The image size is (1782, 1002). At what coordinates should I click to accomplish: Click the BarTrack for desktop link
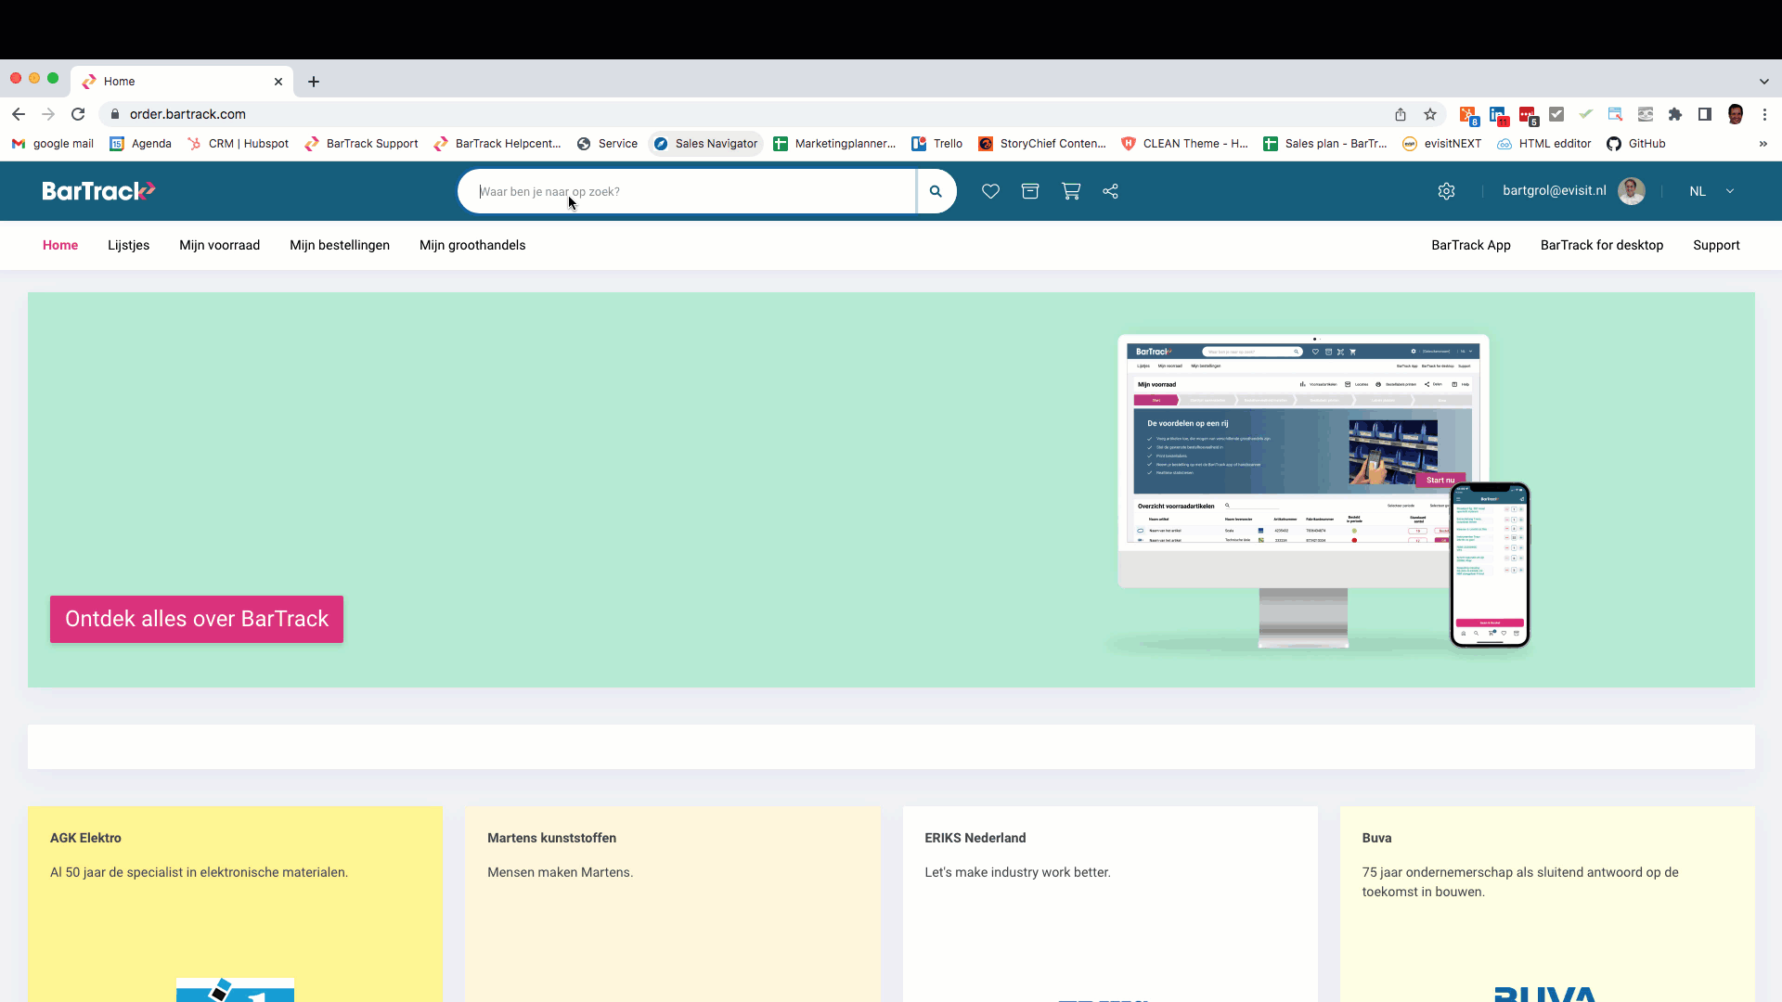click(x=1601, y=245)
